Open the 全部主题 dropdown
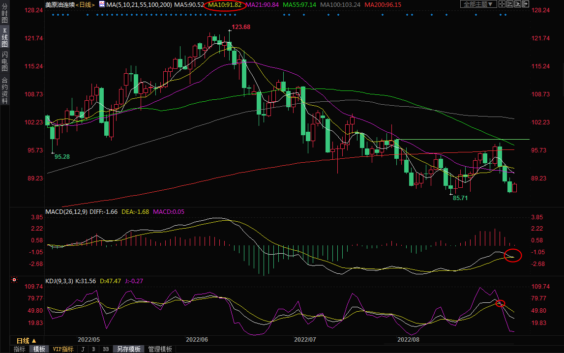564x353 pixels. [x=477, y=4]
